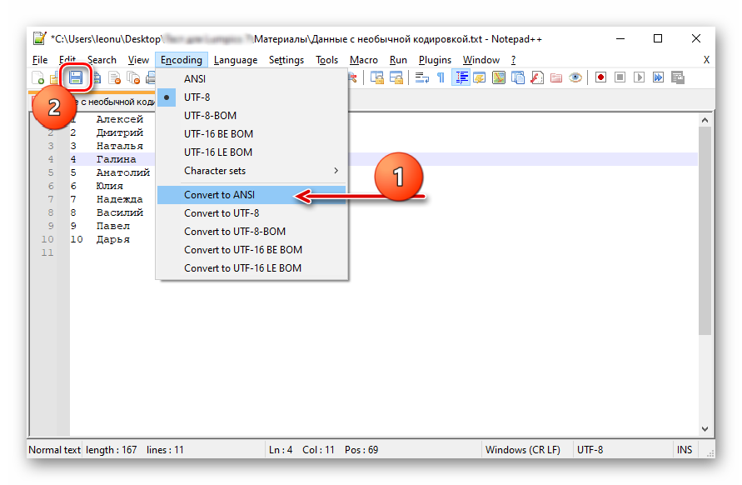Click 'Normal text' in status bar

click(54, 449)
